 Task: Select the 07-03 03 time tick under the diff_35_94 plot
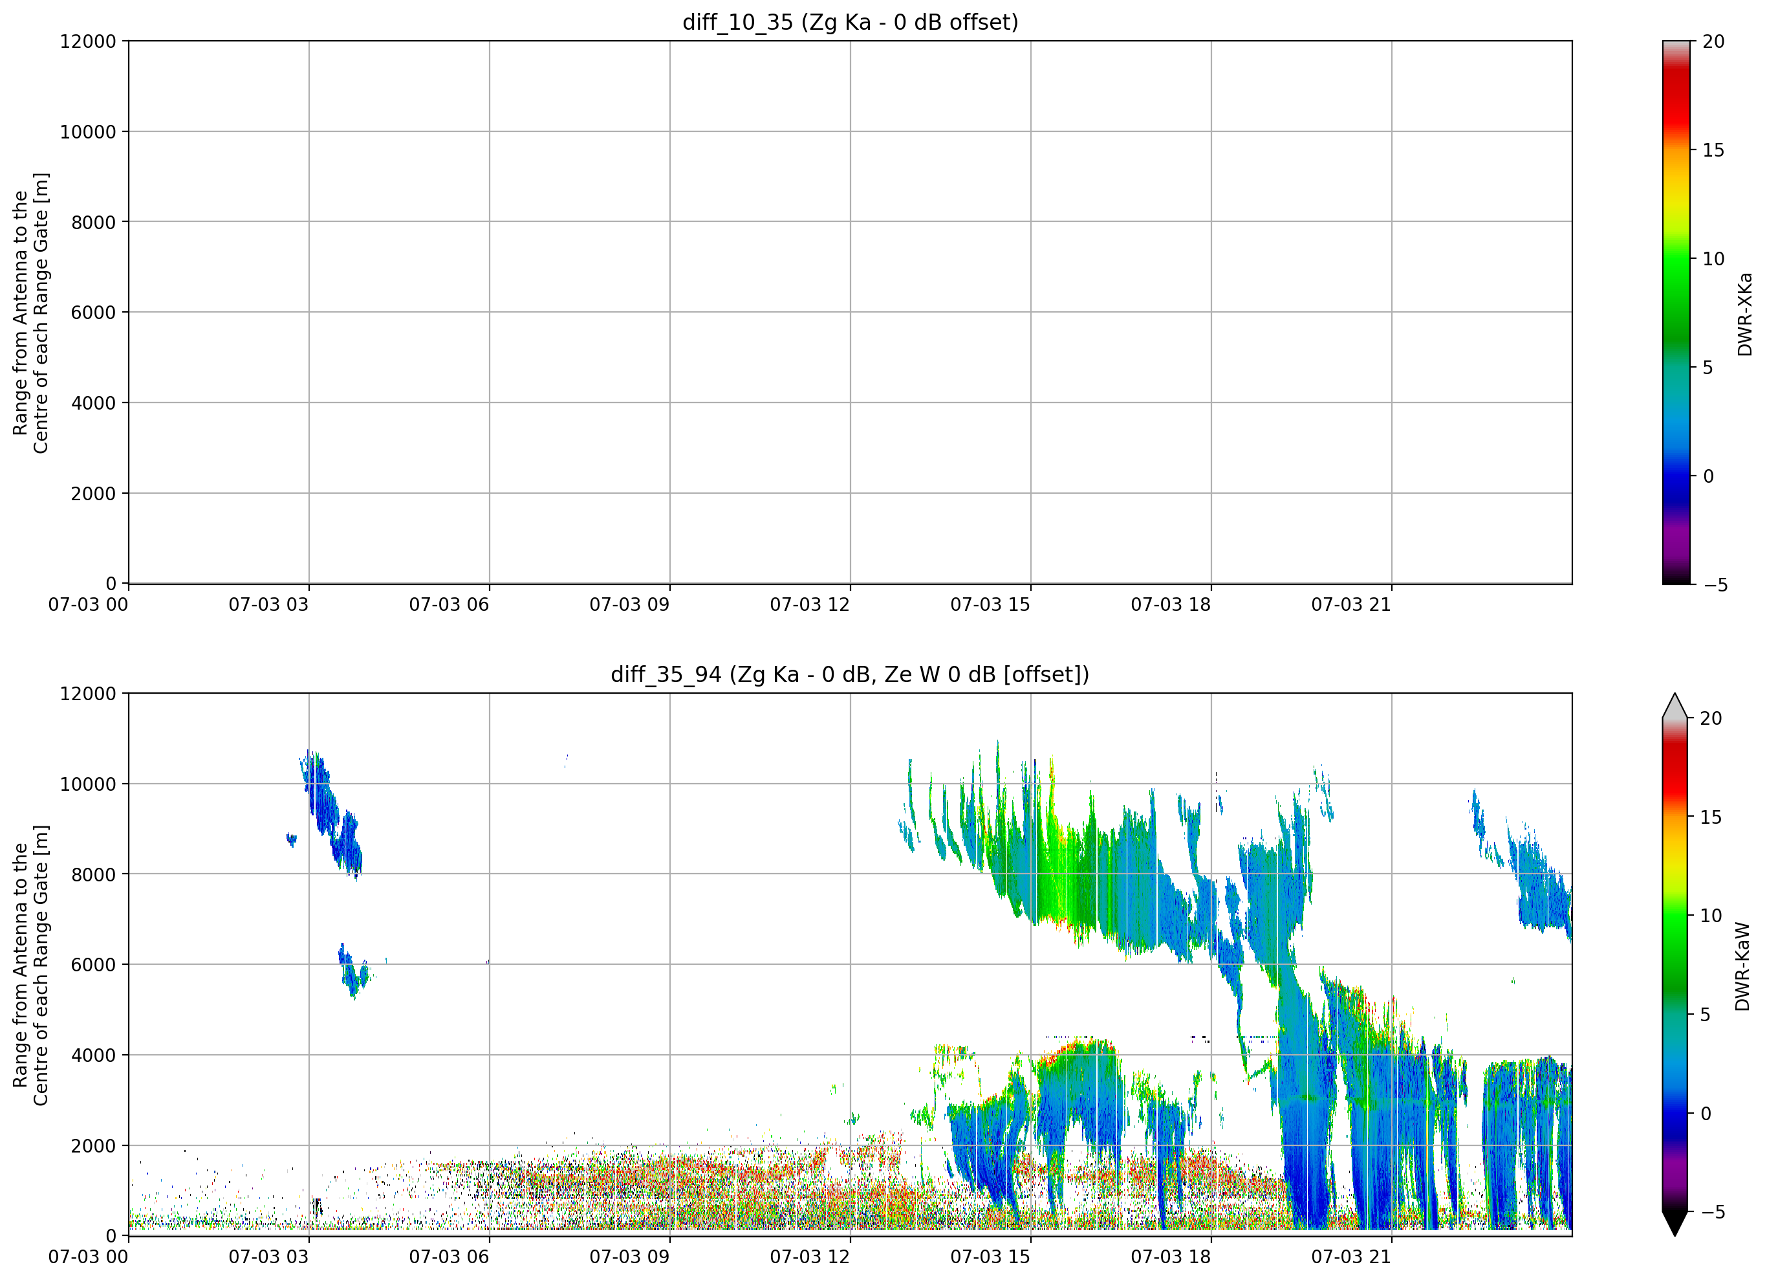tap(269, 1257)
